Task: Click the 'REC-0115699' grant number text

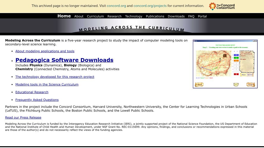Action: 130,127
